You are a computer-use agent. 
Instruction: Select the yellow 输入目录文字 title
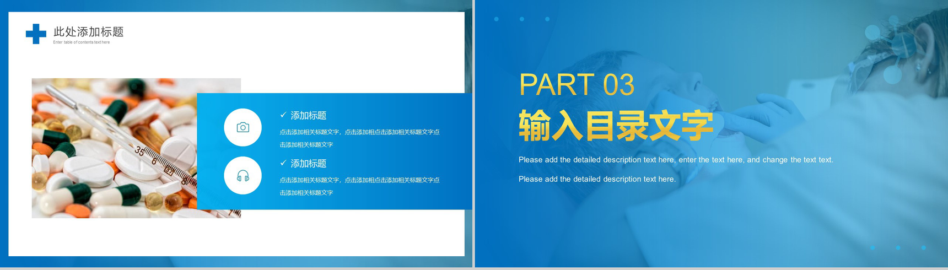(x=616, y=126)
